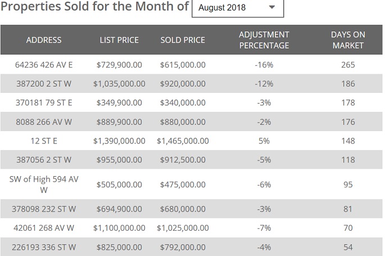Click the 387056 2 ST W address
Image resolution: width=385 pixels, height=256 pixels.
pyautogui.click(x=44, y=160)
